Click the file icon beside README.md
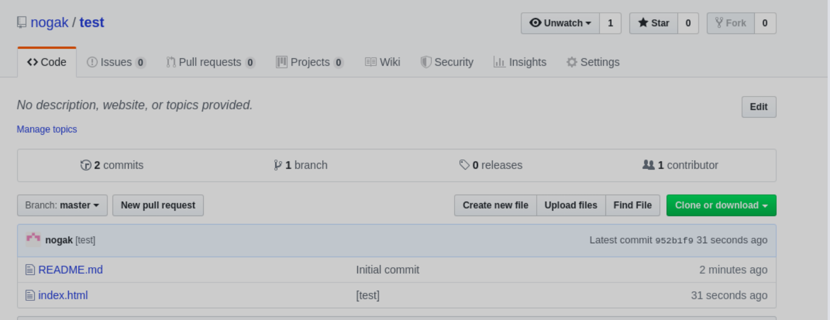The width and height of the screenshot is (830, 320). 30,270
